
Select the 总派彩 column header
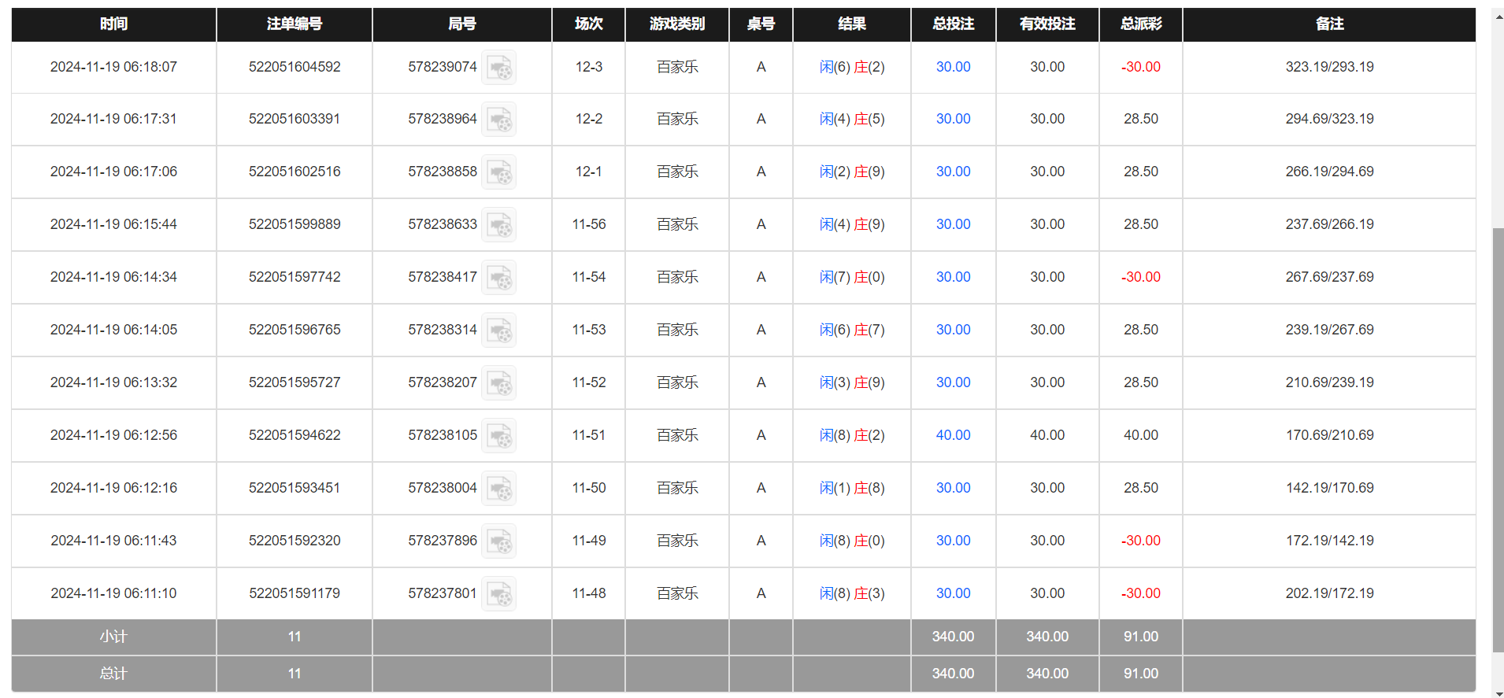[x=1140, y=24]
